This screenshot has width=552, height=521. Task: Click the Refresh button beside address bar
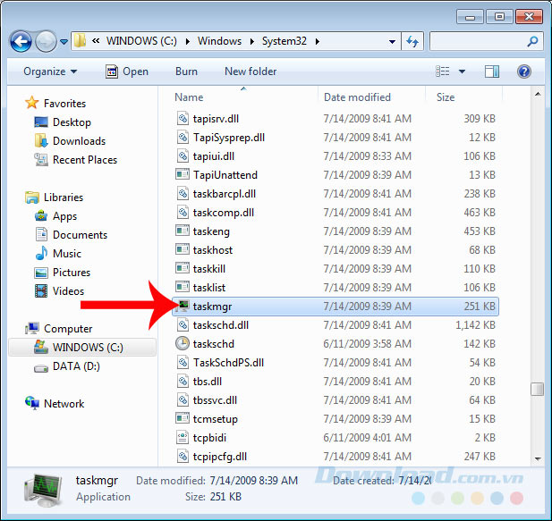pyautogui.click(x=412, y=41)
